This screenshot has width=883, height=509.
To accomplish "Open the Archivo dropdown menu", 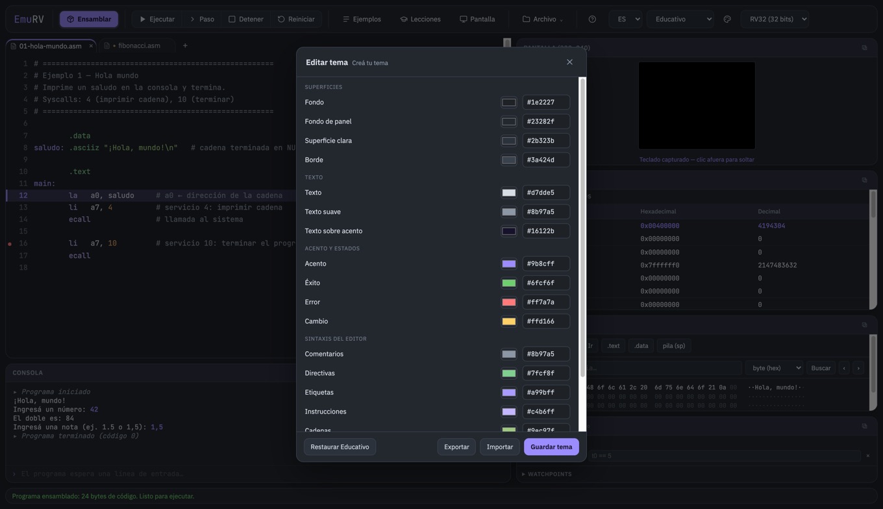I will pyautogui.click(x=543, y=19).
